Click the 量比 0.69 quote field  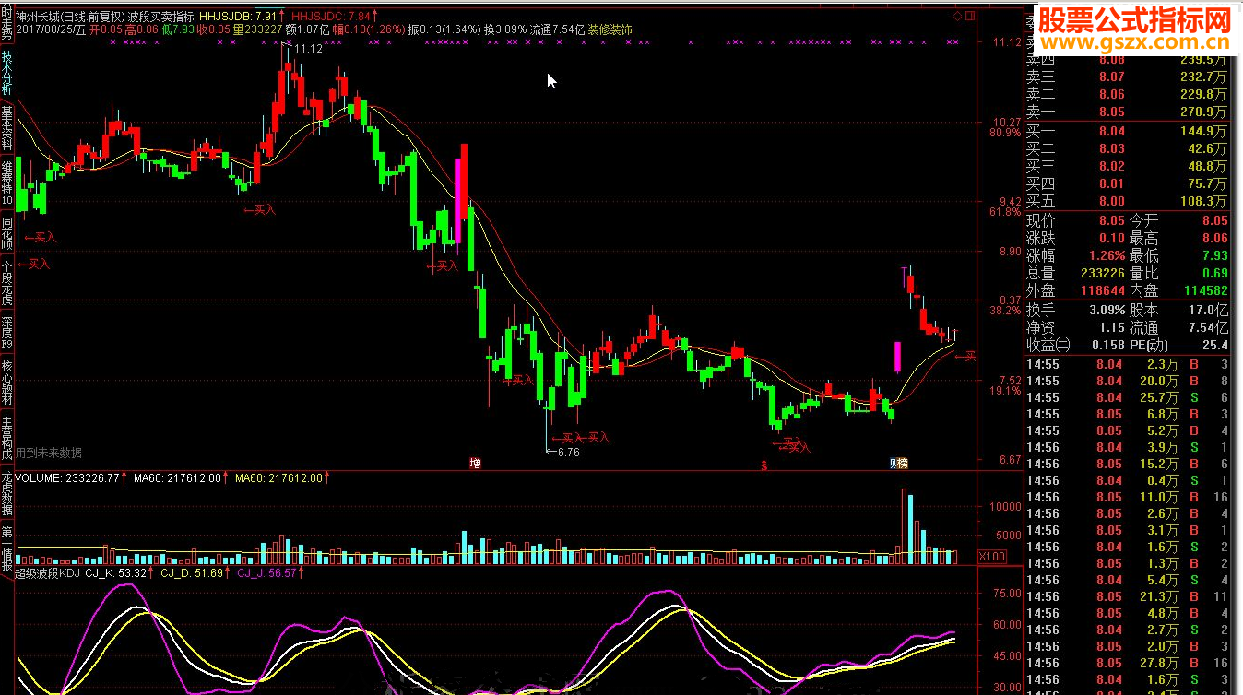click(1179, 274)
